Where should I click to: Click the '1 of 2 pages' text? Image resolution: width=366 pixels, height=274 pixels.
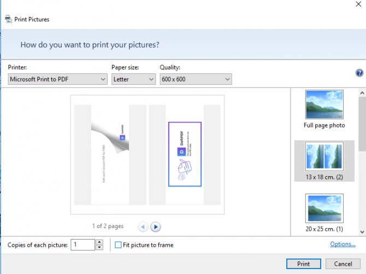(108, 226)
